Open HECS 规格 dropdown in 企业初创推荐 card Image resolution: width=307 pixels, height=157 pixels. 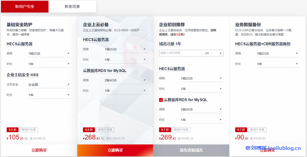(202, 78)
